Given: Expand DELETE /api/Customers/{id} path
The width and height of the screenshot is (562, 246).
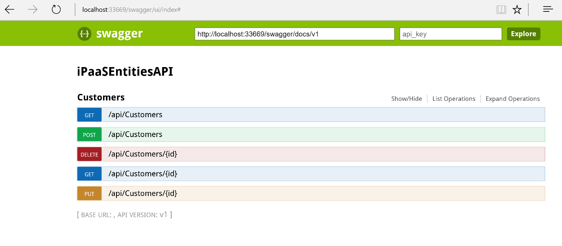Looking at the screenshot, I should click(x=143, y=154).
